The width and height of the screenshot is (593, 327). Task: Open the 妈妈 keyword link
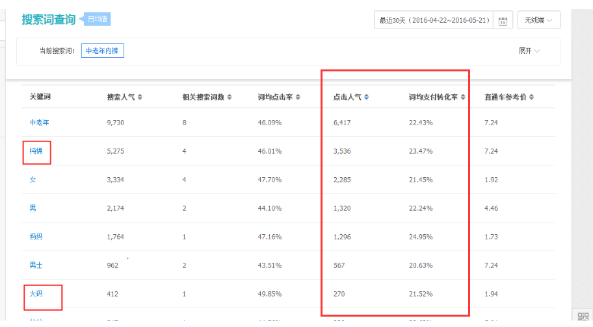[36, 236]
